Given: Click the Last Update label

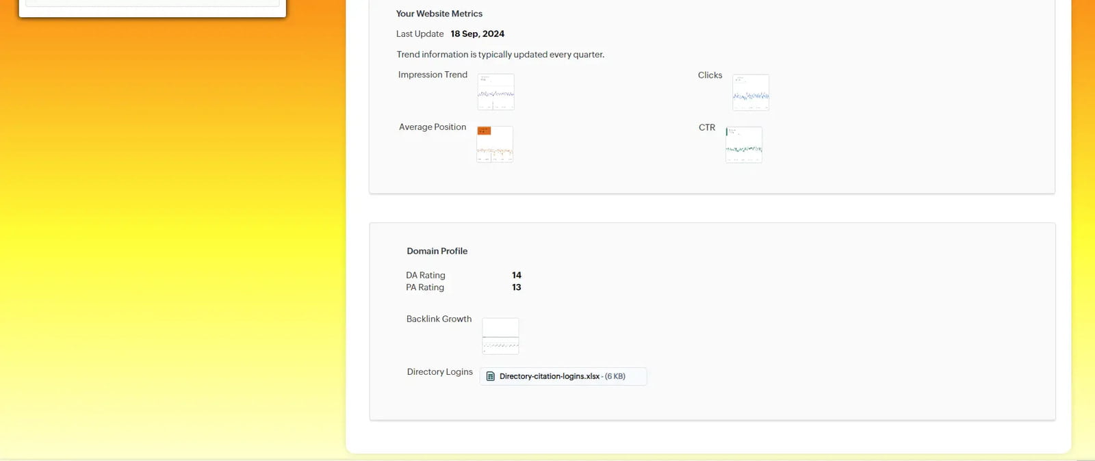Looking at the screenshot, I should click(x=420, y=34).
